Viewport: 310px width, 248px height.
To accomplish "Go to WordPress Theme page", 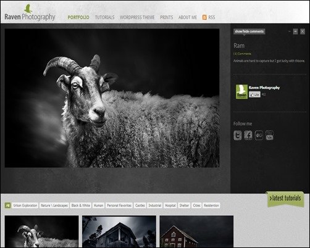I will (137, 17).
